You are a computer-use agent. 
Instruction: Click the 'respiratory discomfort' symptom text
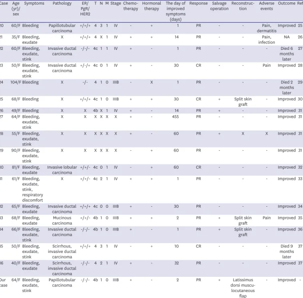coord(32,197)
